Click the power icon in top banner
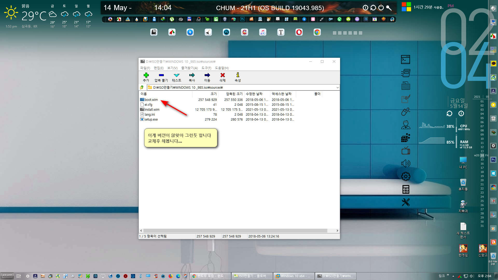Image resolution: width=498 pixels, height=280 pixels. coord(381,8)
